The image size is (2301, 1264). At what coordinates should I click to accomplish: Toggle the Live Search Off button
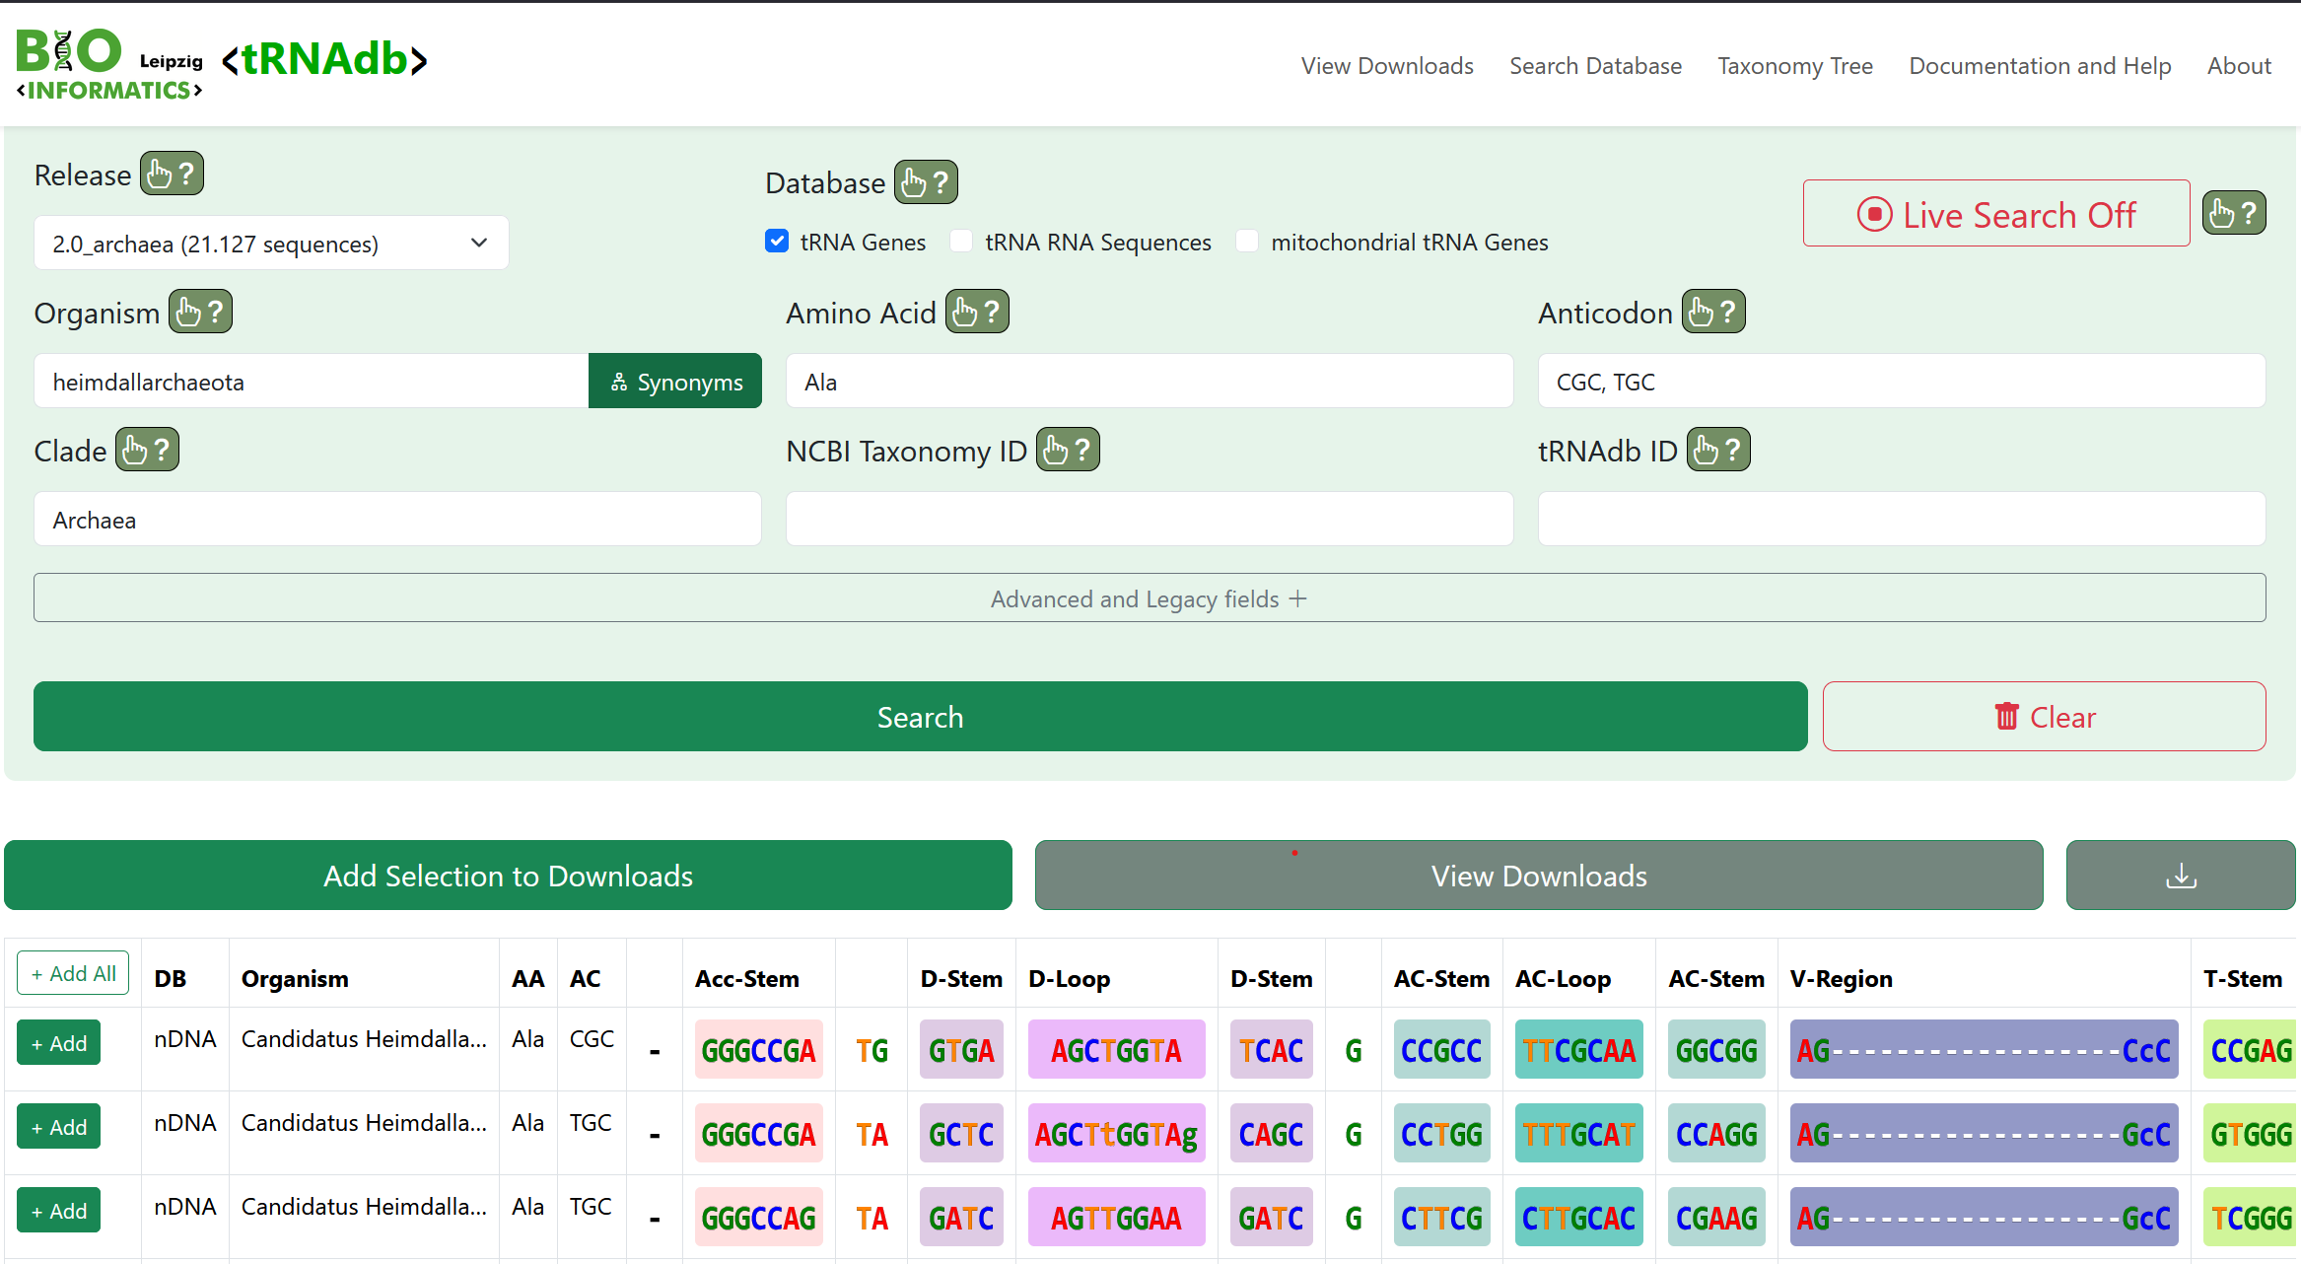click(x=1996, y=214)
